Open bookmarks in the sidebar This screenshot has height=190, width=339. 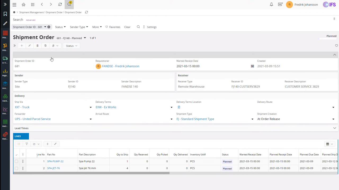5,14
